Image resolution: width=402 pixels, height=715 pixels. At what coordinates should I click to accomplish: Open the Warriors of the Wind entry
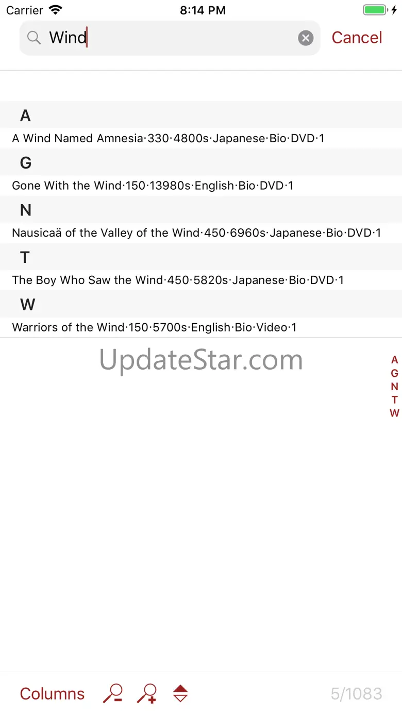click(201, 327)
